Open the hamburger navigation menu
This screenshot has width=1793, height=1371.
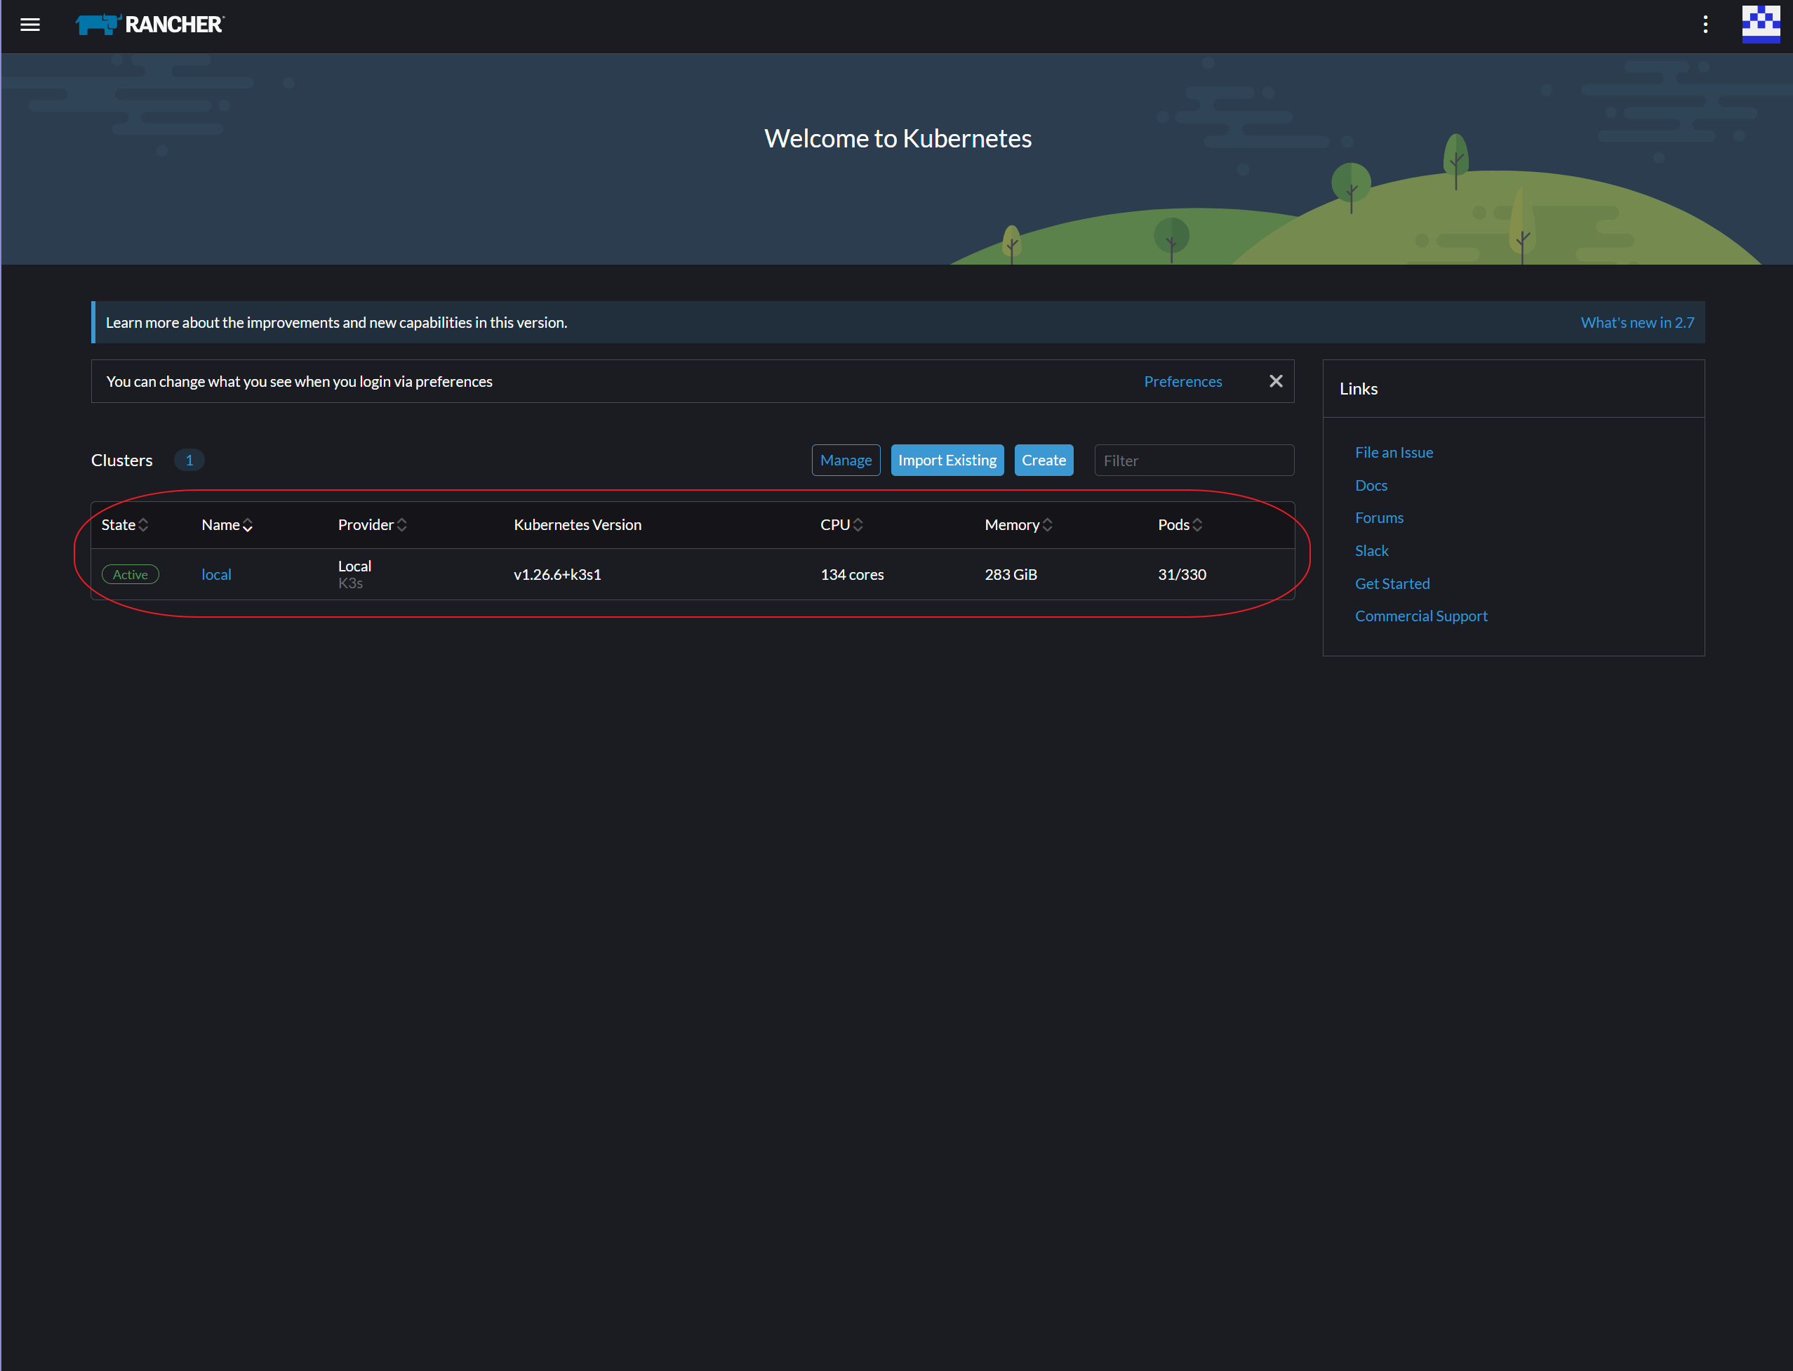click(x=30, y=25)
